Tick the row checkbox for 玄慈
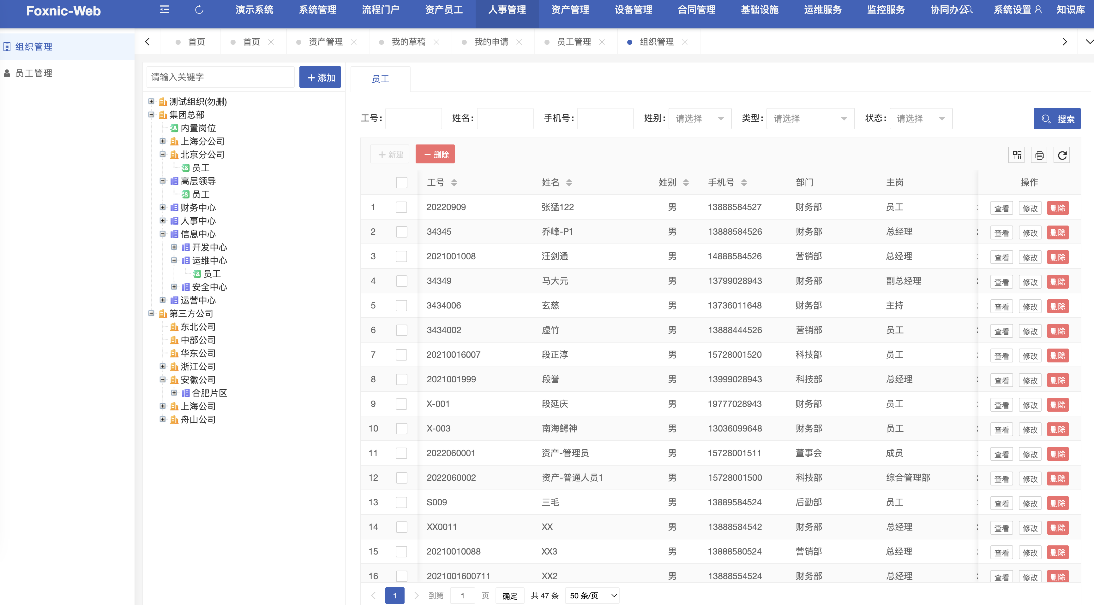This screenshot has height=605, width=1094. (x=401, y=305)
